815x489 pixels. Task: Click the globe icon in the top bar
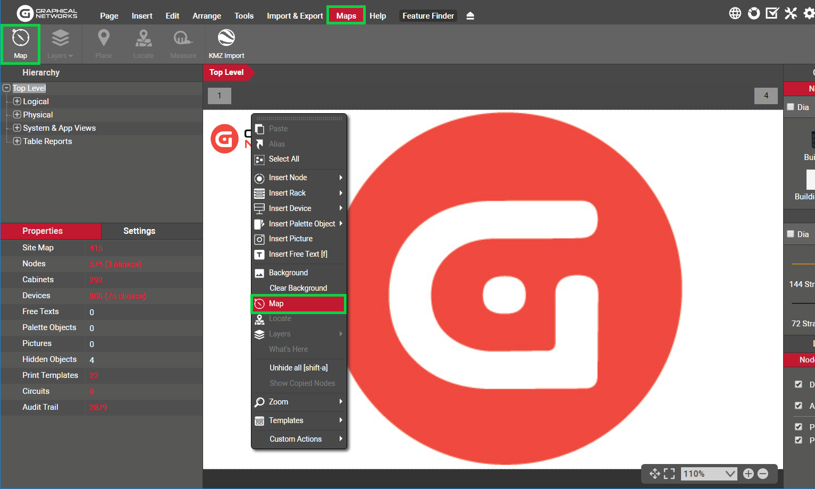[735, 13]
